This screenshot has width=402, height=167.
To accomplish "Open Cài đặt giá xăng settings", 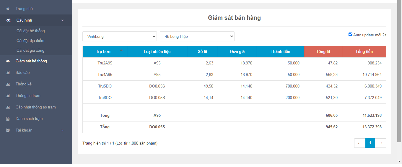I will (x=30, y=51).
